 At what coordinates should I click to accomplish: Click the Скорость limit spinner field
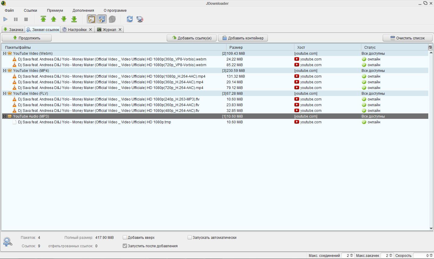click(x=423, y=256)
